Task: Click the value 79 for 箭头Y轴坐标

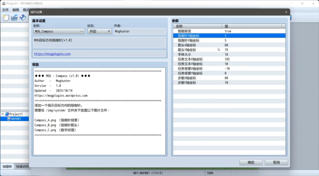Action: click(x=226, y=50)
